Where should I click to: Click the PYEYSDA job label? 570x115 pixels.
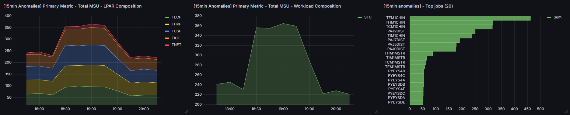(396, 98)
